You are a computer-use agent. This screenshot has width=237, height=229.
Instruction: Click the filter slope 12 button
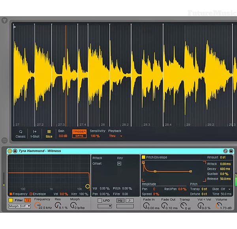point(28,200)
